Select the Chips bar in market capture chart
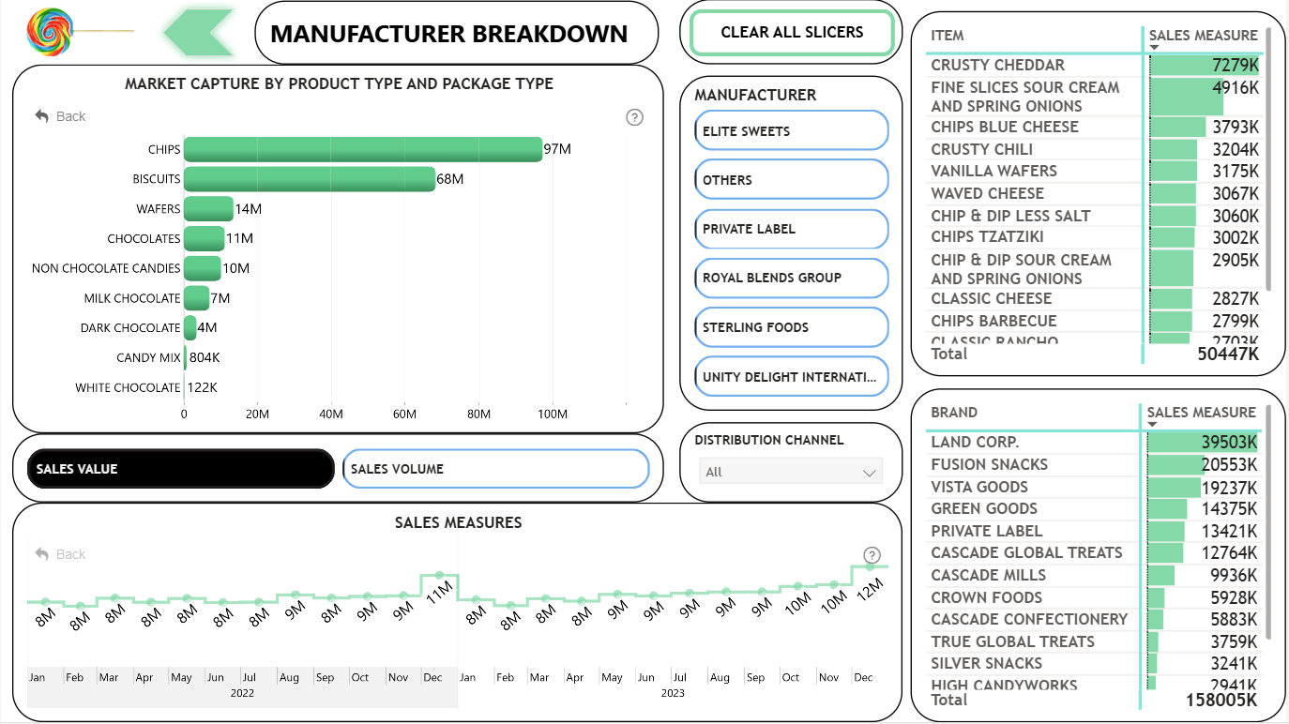The image size is (1289, 724). (363, 149)
